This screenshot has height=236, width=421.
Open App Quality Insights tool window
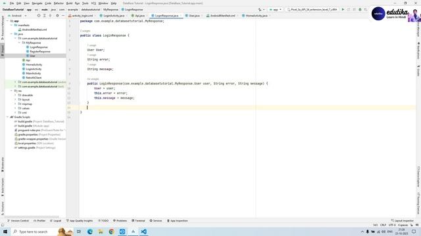(x=80, y=221)
